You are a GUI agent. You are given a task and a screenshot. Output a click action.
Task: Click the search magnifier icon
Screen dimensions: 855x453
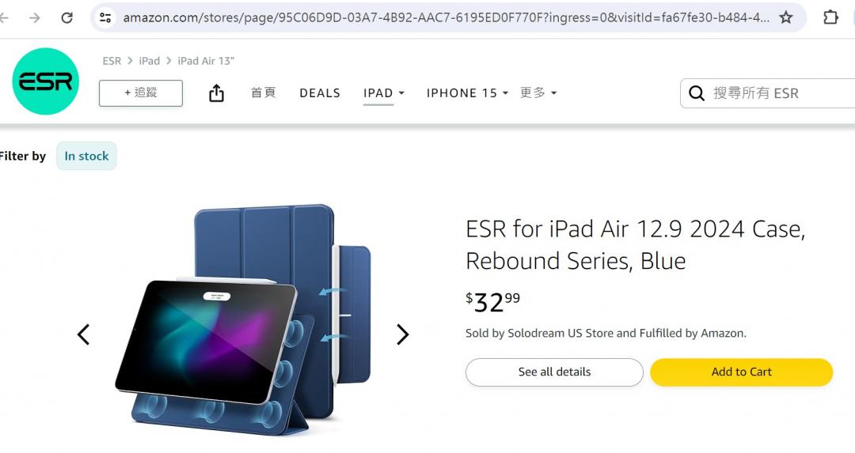(697, 93)
